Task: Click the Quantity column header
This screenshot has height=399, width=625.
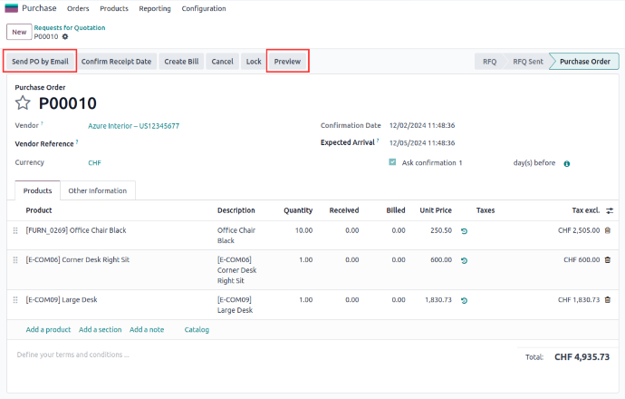Action: [x=298, y=210]
